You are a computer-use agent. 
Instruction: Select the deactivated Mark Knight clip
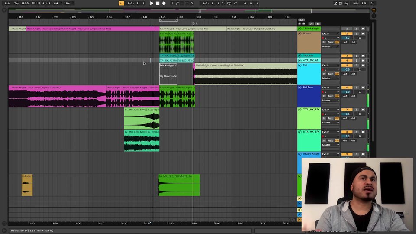coord(168,74)
